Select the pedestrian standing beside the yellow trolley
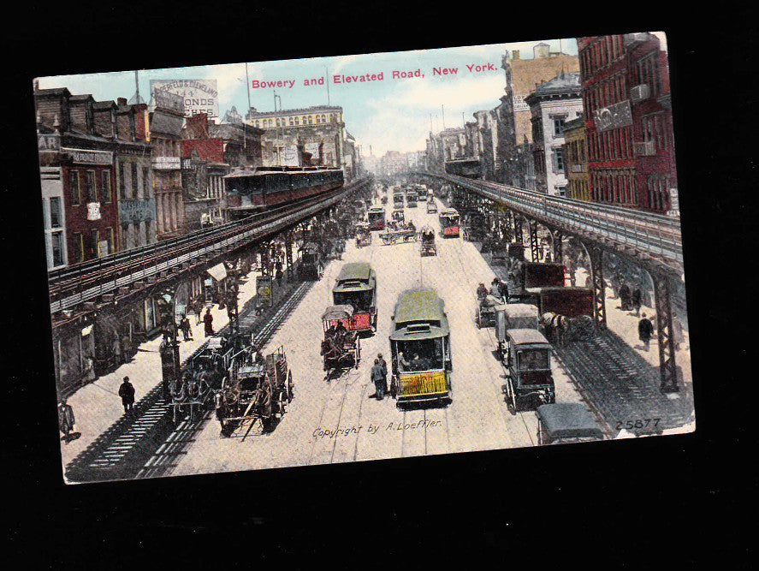Screen dimensions: 759x571 [379, 377]
